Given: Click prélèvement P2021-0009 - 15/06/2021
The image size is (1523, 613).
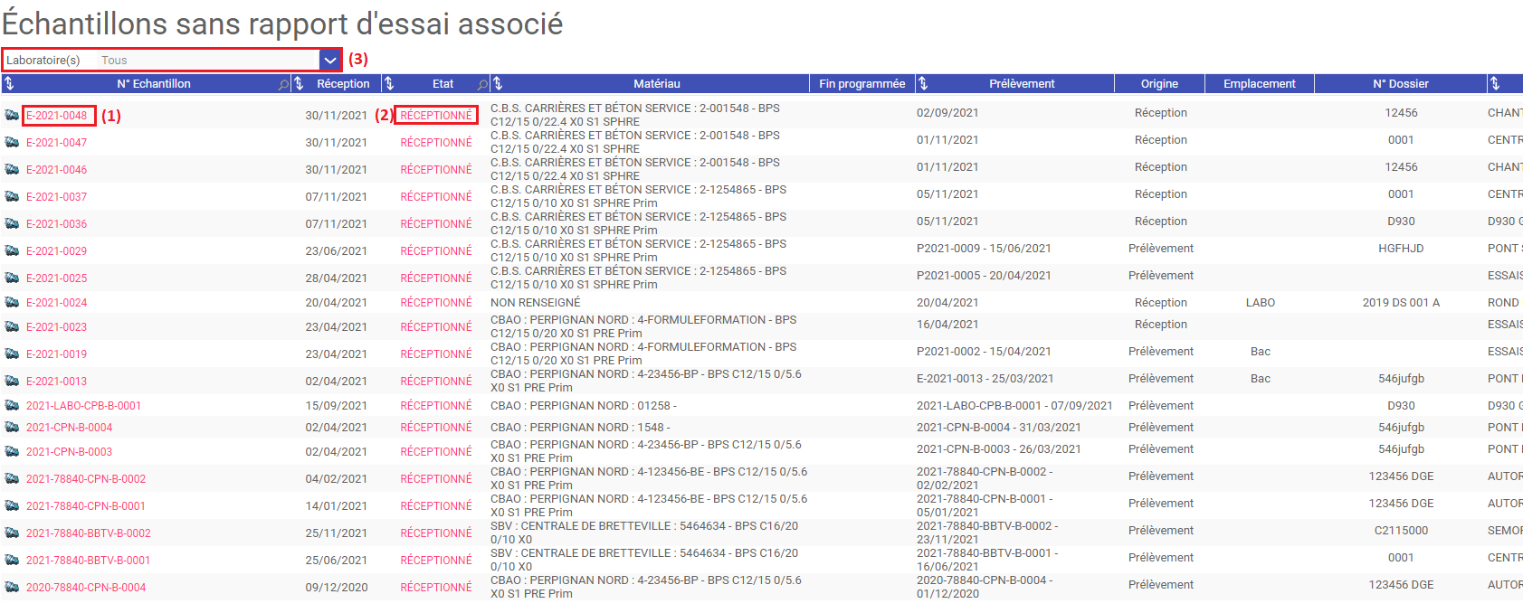Looking at the screenshot, I should (984, 249).
